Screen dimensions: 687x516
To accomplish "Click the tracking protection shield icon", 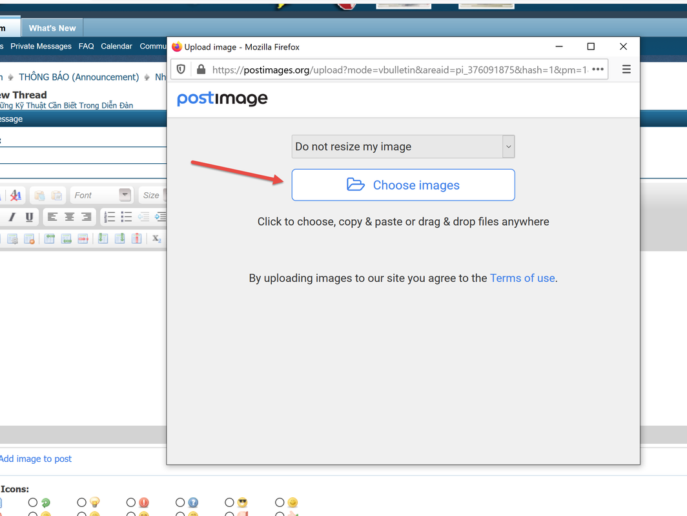I will pyautogui.click(x=181, y=69).
